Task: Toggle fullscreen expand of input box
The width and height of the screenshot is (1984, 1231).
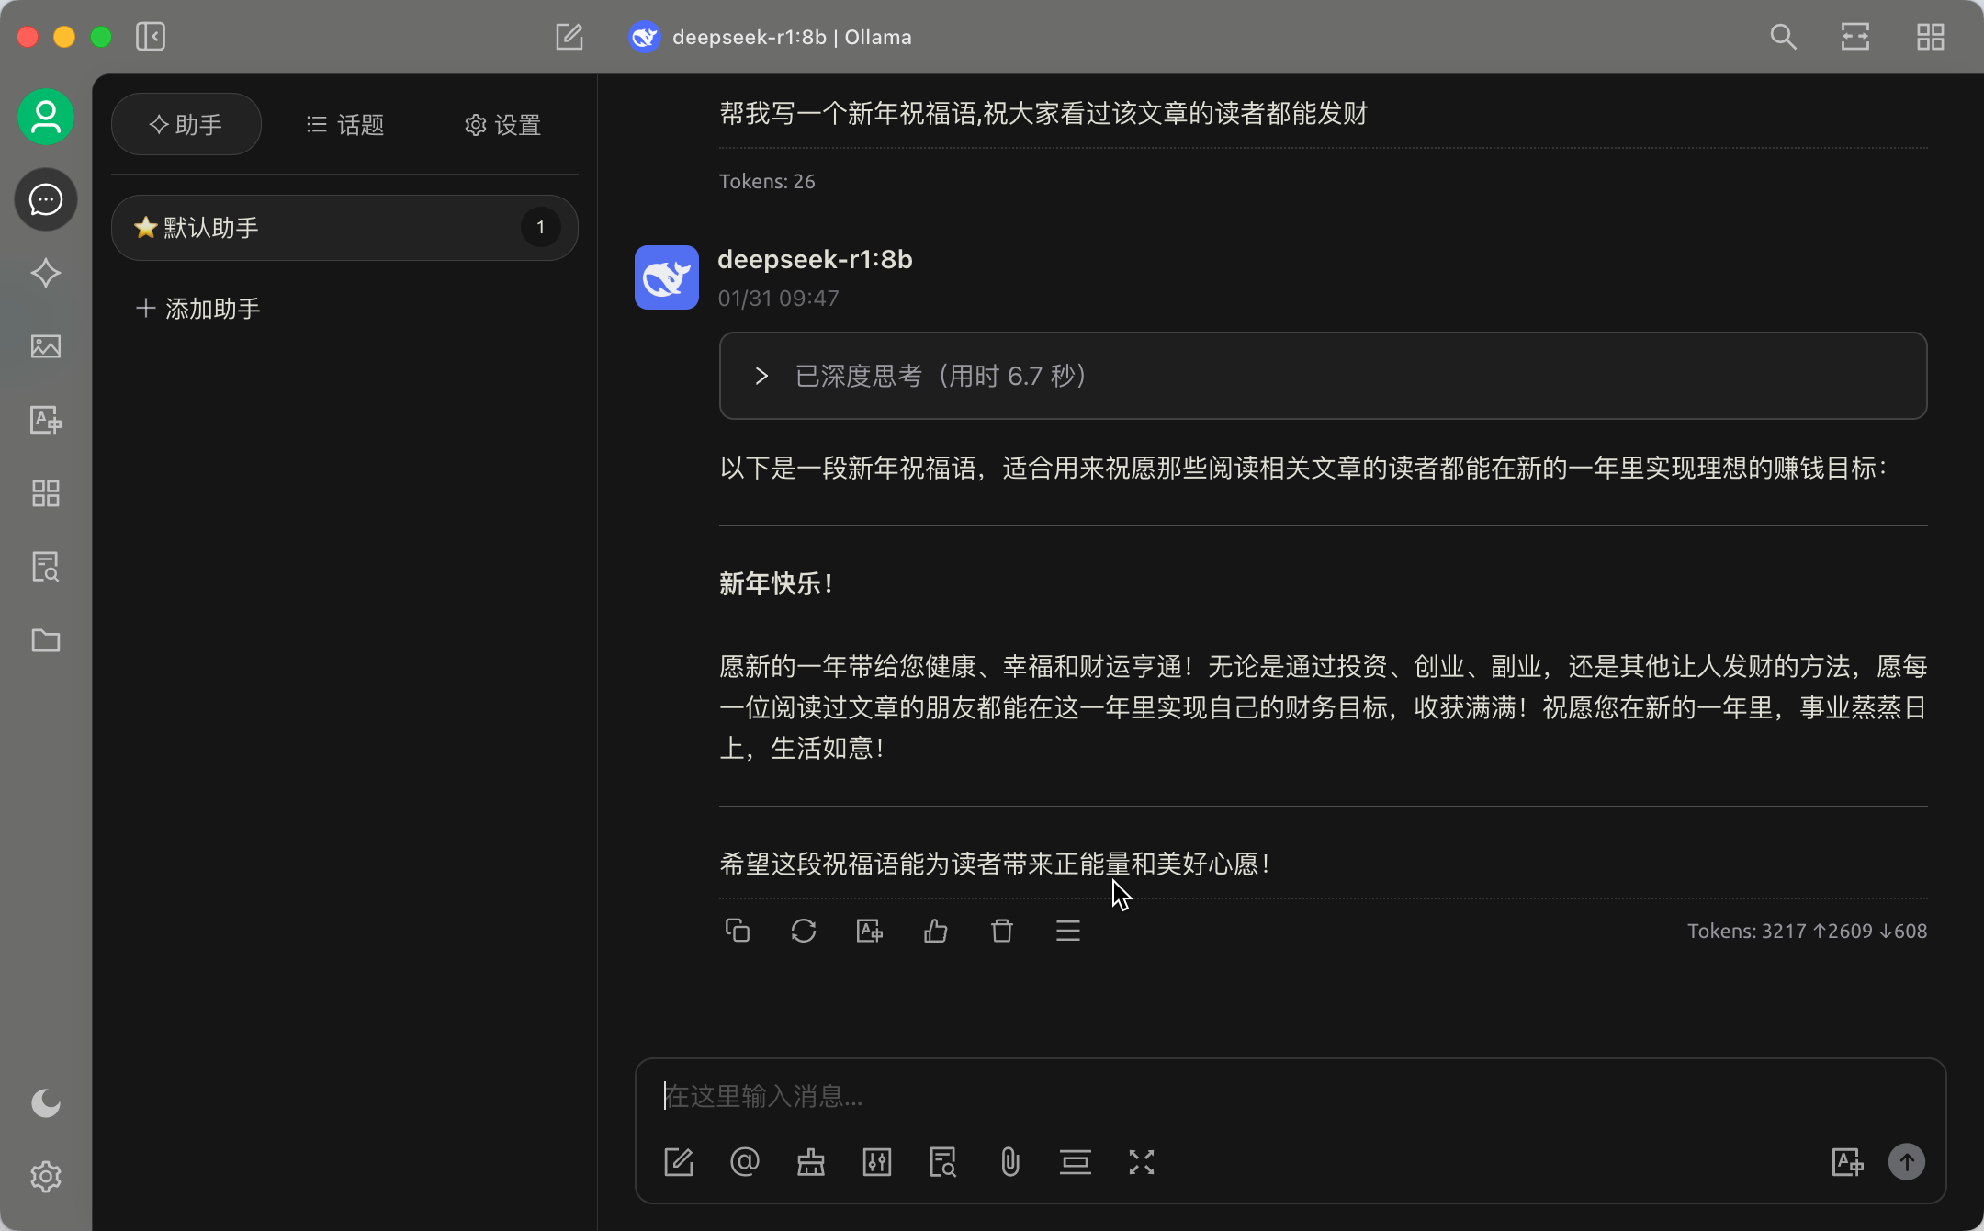Action: 1142,1162
